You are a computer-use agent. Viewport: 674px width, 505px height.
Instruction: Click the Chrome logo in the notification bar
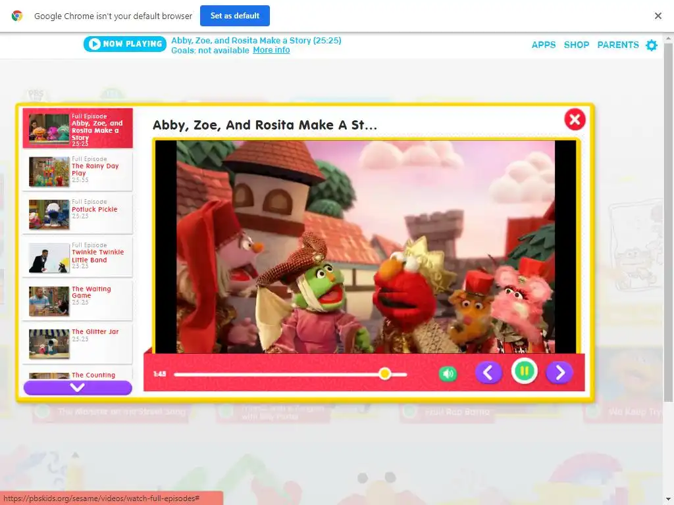[16, 16]
